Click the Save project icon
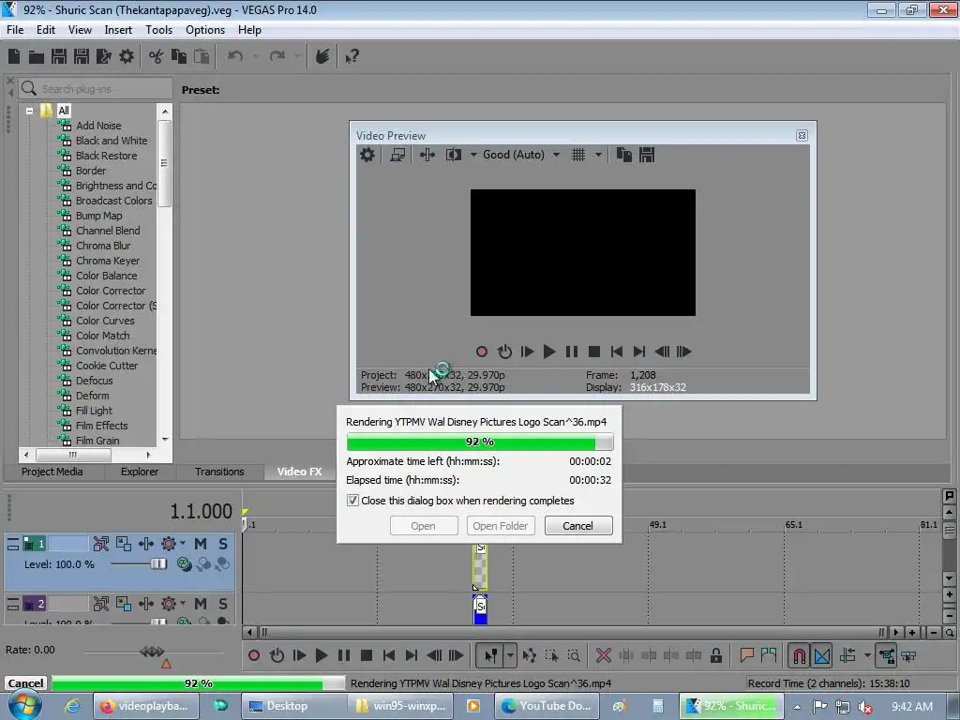The height and width of the screenshot is (720, 960). click(x=59, y=57)
